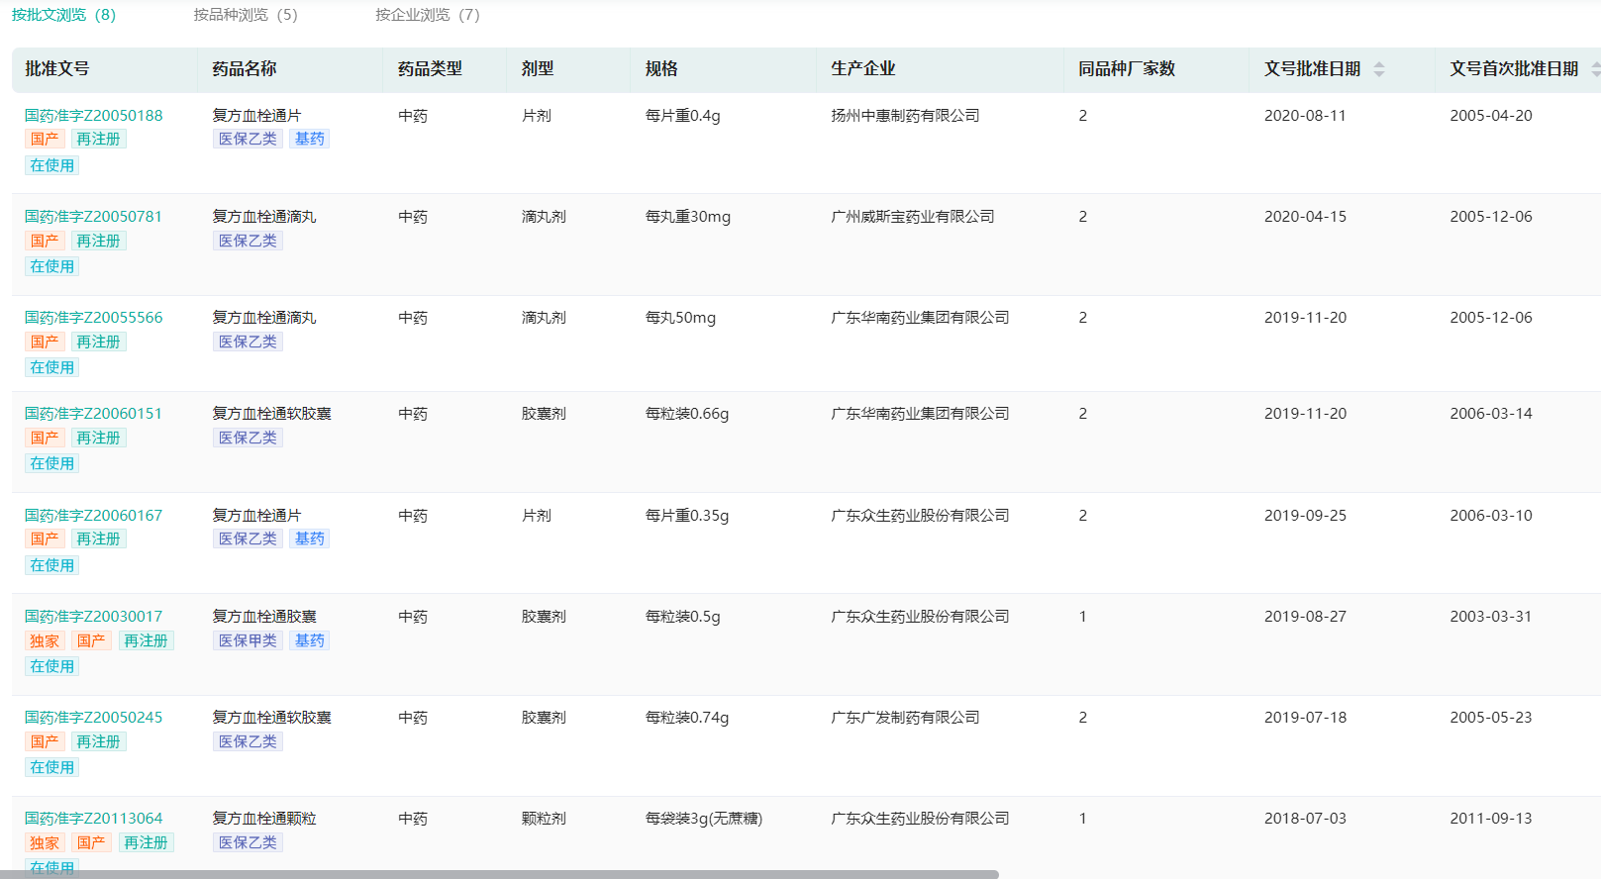
Task: Sort by 文号批准日期 using its sort arrows
Action: (1379, 69)
